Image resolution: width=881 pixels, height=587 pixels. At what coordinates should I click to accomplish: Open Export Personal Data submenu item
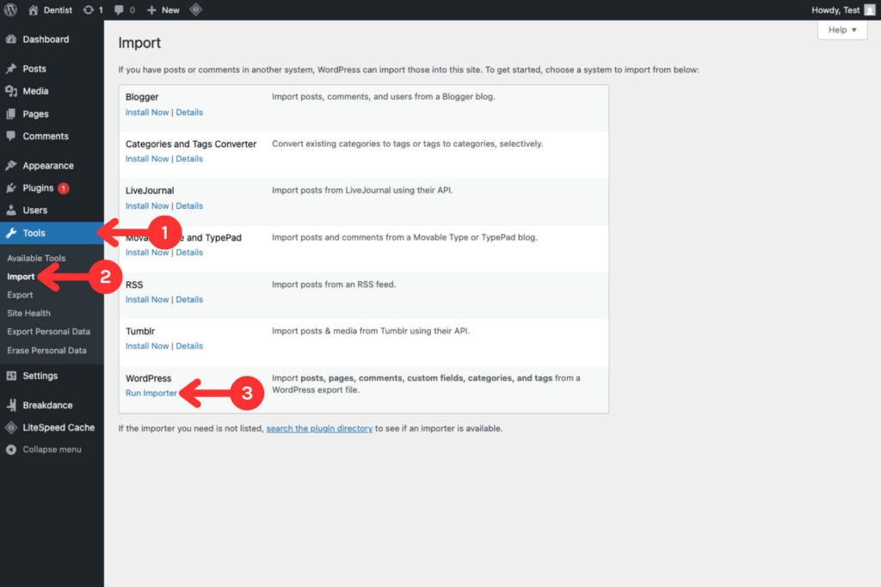click(x=48, y=332)
